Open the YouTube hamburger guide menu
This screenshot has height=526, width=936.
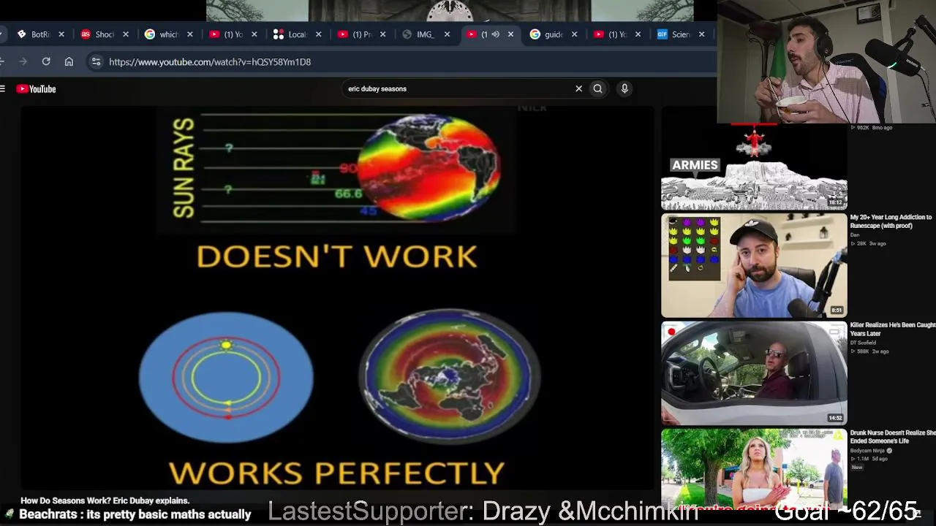pos(3,89)
